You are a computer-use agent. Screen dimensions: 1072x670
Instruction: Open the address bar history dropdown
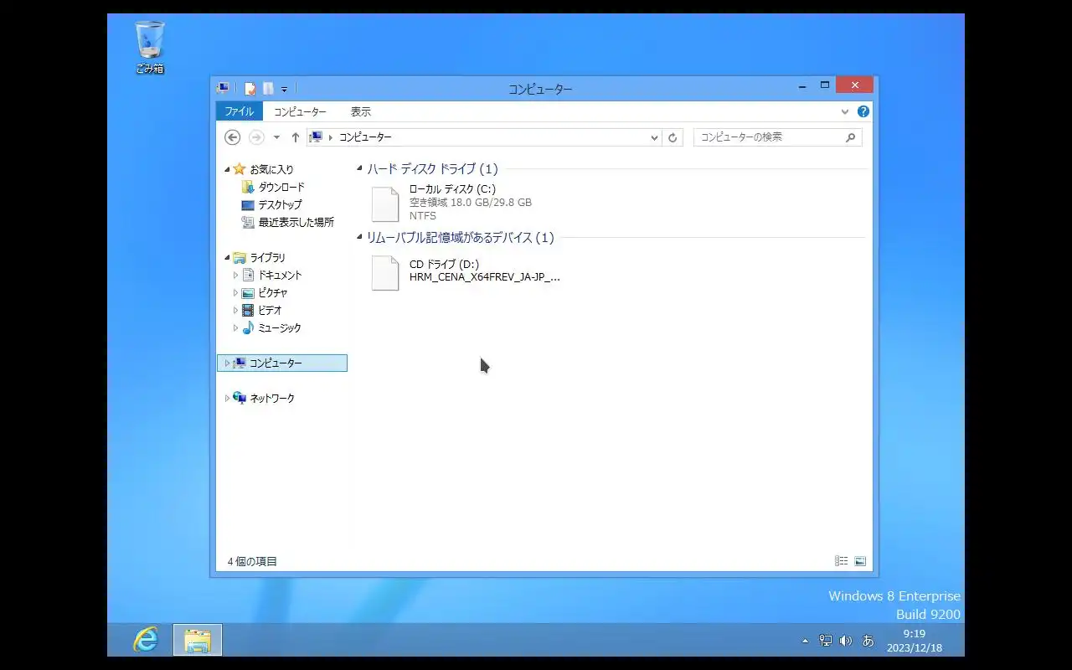pyautogui.click(x=655, y=137)
